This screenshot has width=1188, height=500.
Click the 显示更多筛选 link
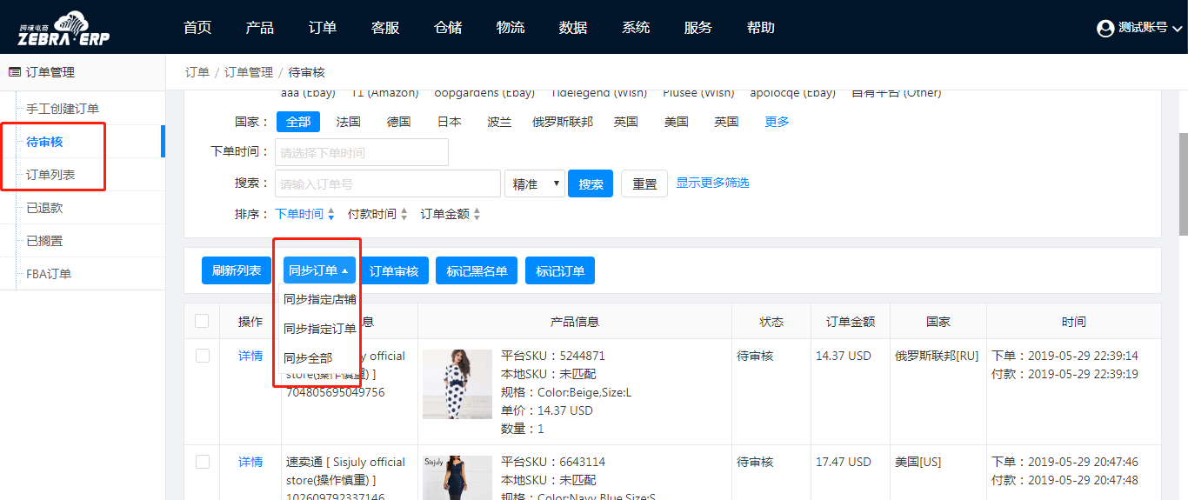point(712,183)
